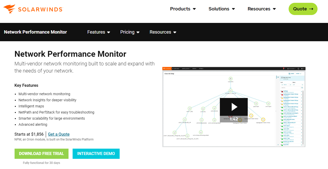Click the NetPath and PerfStack list item
This screenshot has height=169, width=328.
pos(56,112)
